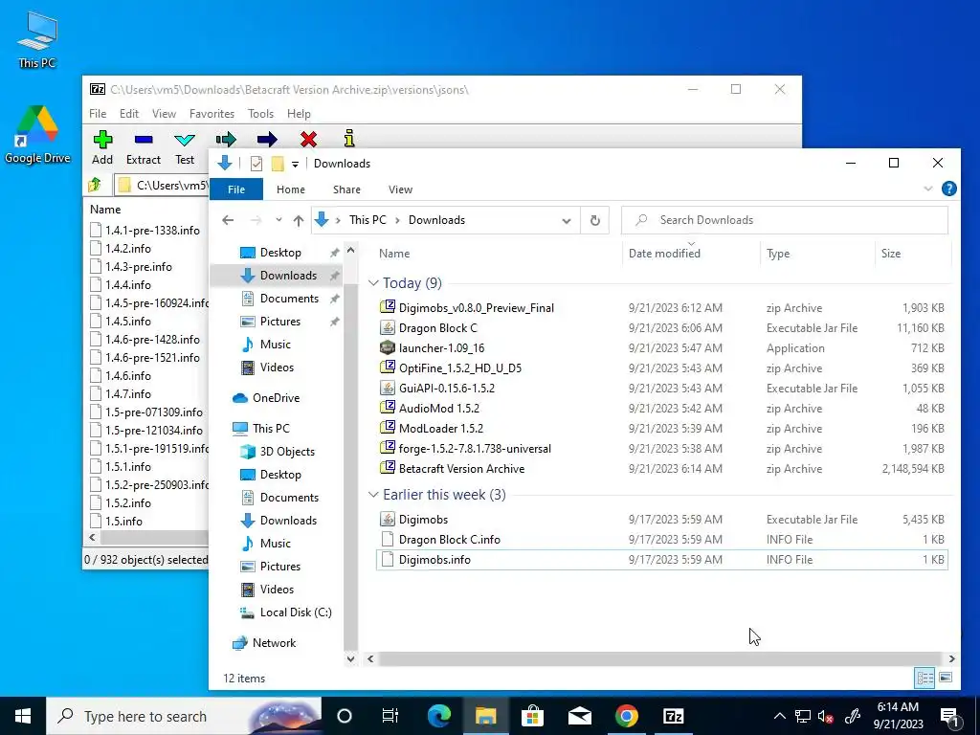Refresh the Downloads folder view
Image resolution: width=980 pixels, height=735 pixels.
pos(595,220)
